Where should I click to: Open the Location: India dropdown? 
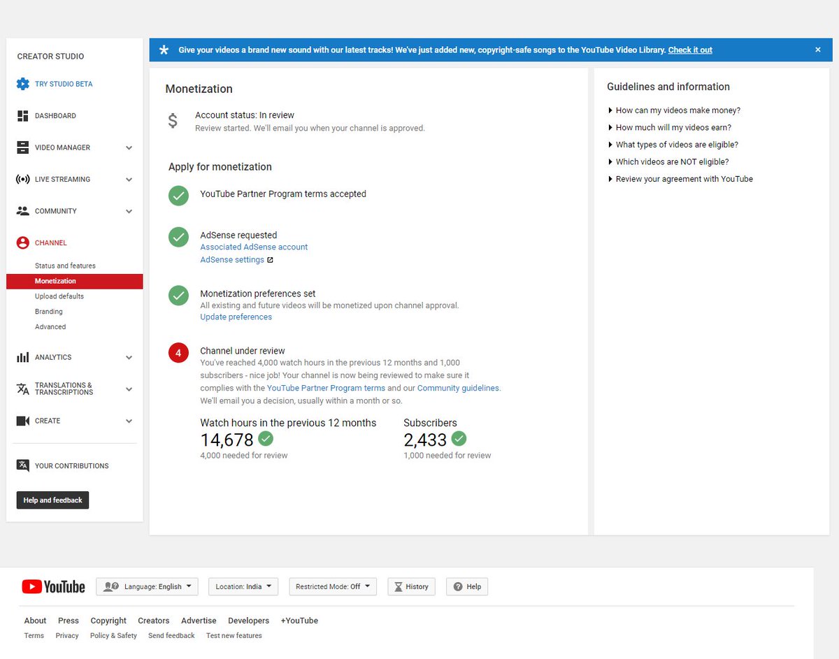click(x=243, y=586)
